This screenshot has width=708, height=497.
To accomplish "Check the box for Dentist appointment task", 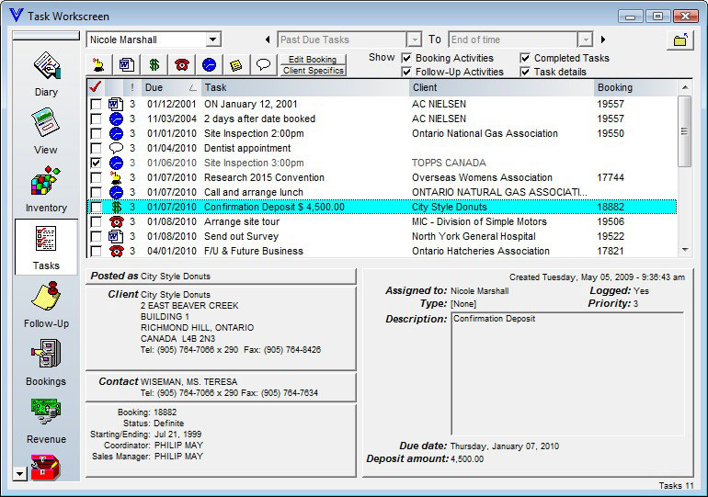I will pos(96,148).
